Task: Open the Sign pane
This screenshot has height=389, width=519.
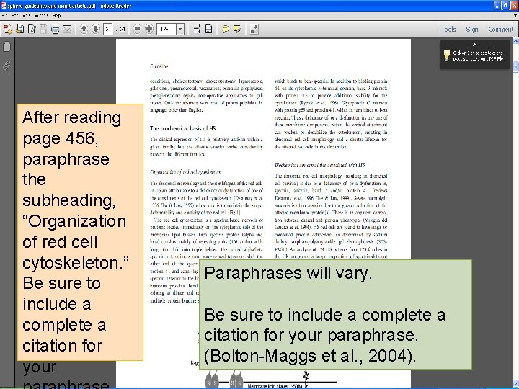Action: tap(472, 29)
